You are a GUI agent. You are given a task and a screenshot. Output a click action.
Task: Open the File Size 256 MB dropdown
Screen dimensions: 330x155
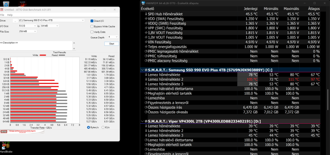27,31
